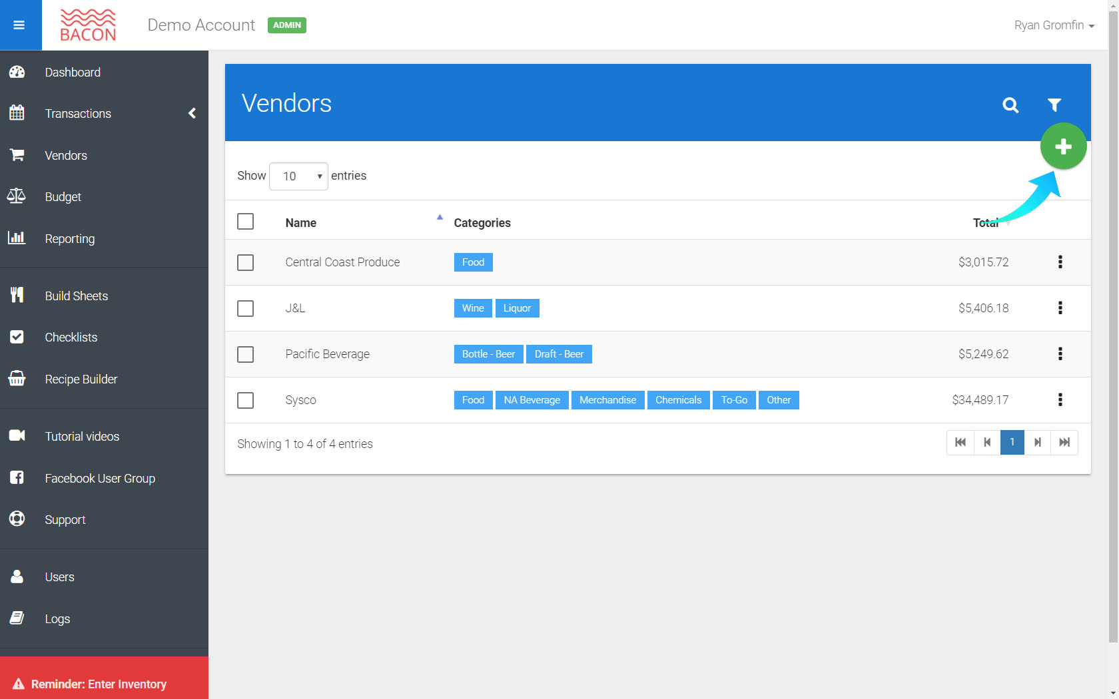Open Budget in sidebar
Viewport: 1119px width, 699px height.
63,196
